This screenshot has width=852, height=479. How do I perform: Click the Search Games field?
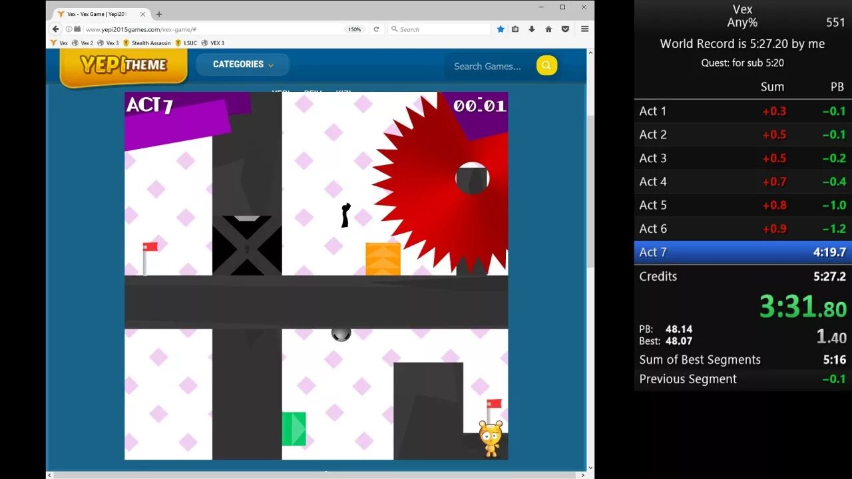[489, 66]
